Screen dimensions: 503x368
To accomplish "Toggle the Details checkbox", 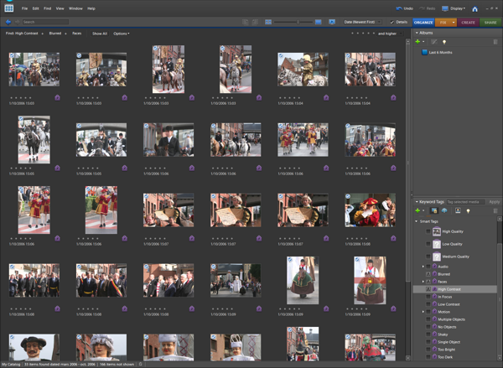I will coord(392,22).
